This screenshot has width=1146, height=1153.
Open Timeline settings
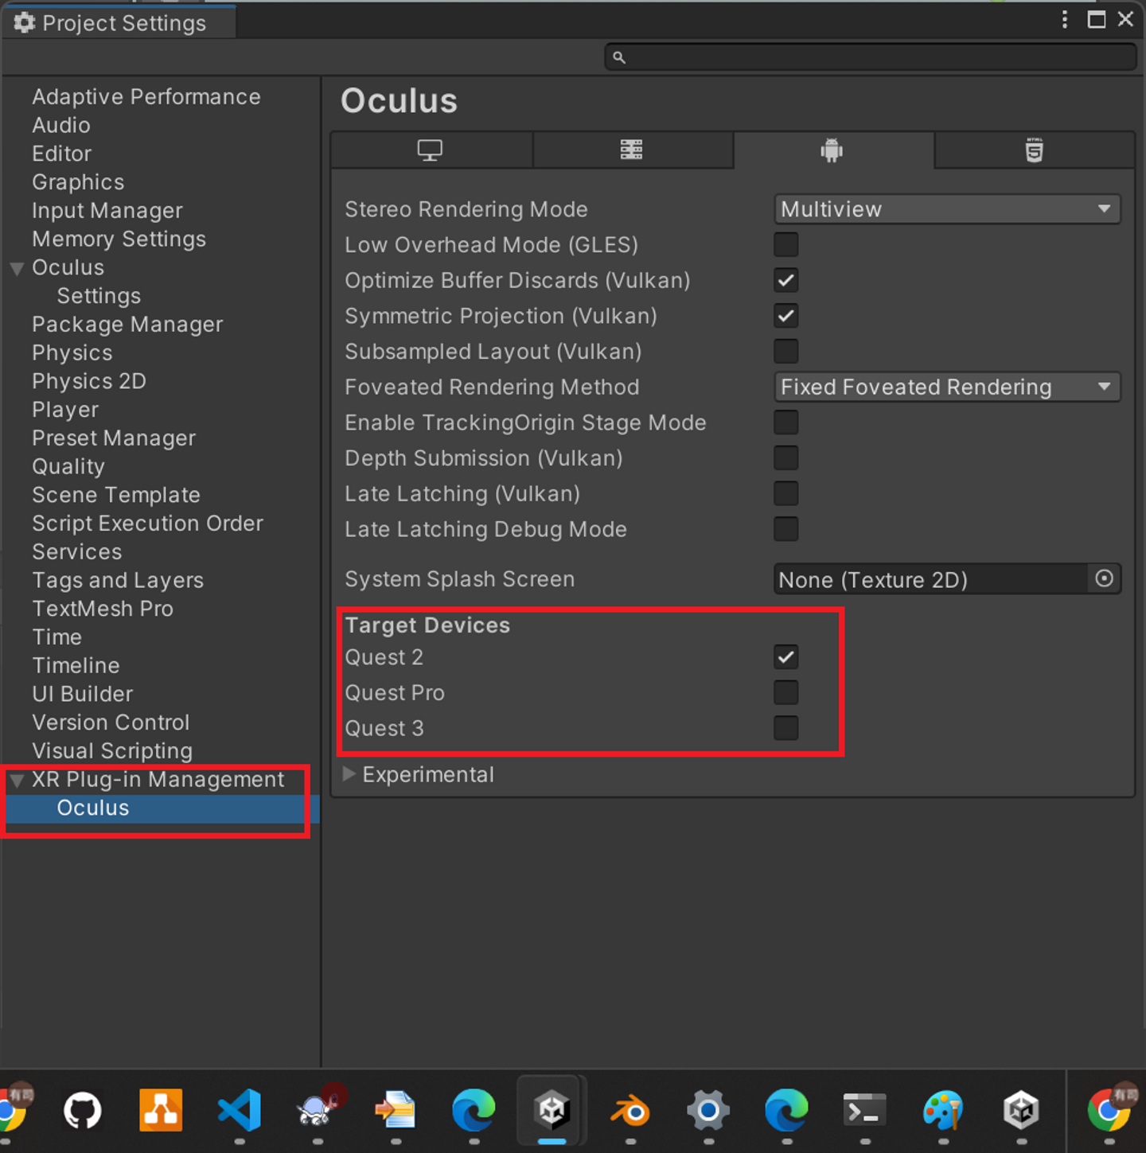click(x=76, y=665)
